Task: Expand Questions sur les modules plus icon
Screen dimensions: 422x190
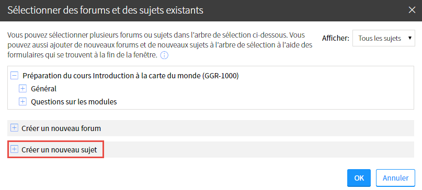Action: (x=22, y=102)
